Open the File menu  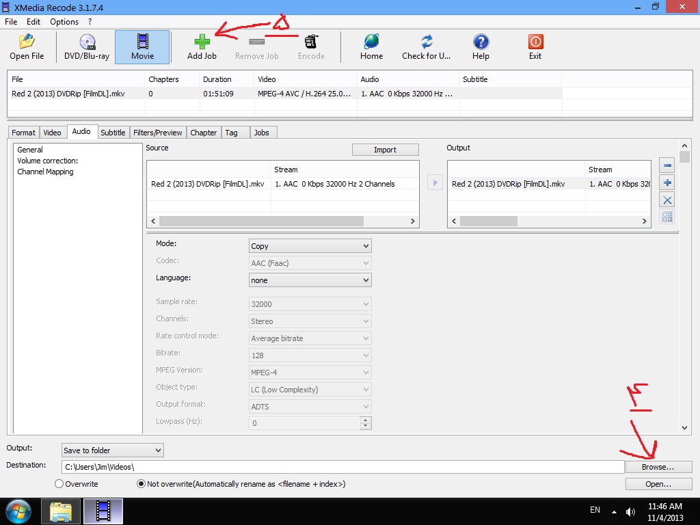11,22
